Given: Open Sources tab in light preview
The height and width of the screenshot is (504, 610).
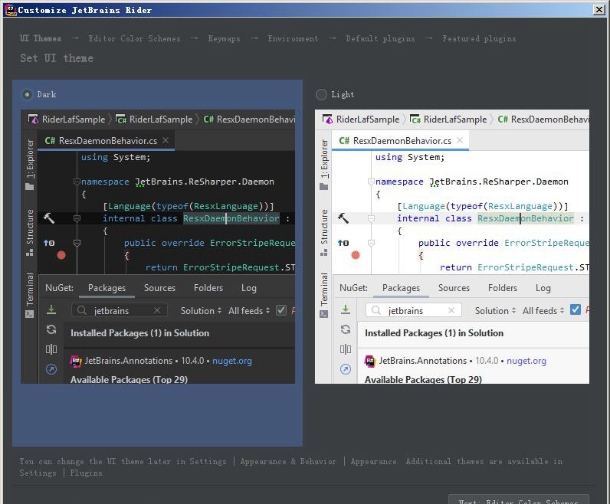Looking at the screenshot, I should pos(454,288).
